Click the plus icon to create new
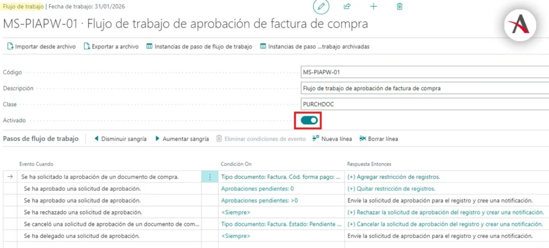 click(374, 6)
